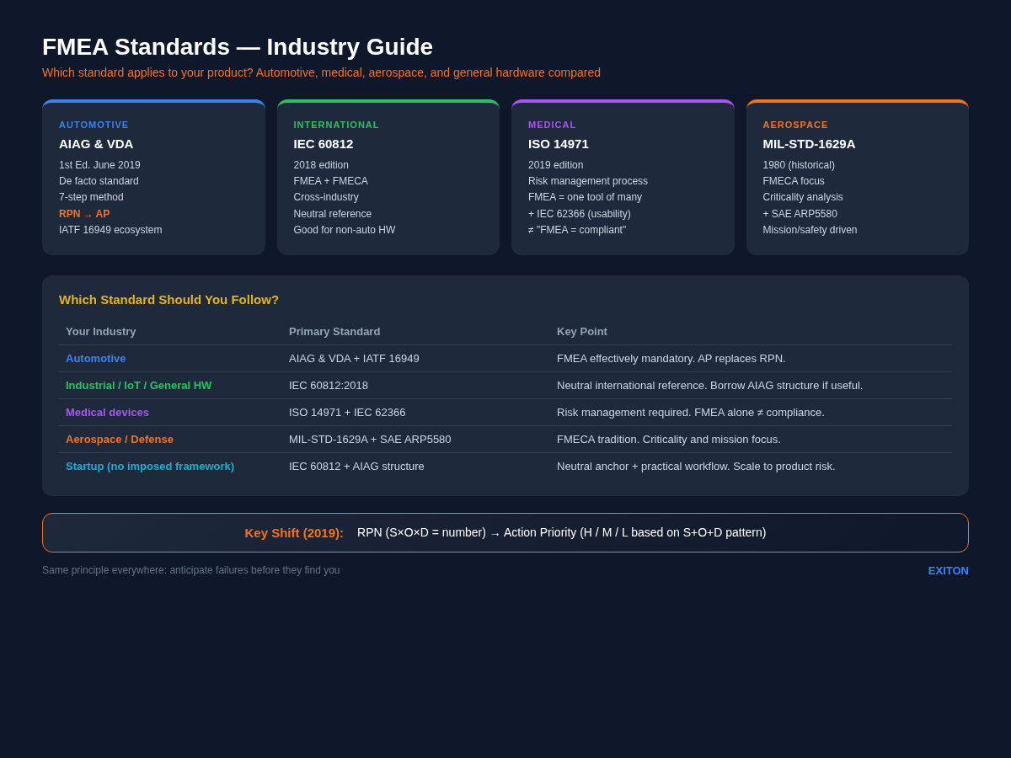Screen dimensions: 1011x758
Task: Select the Industrial / IoT / General HW row label
Action: click(x=138, y=385)
